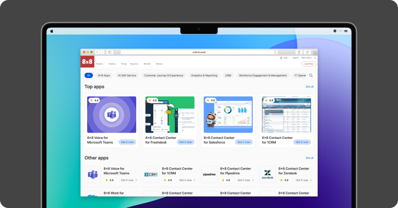Screen dimensions: 398x208
Task: Click the 'Top apps' heading
Action: click(x=94, y=86)
